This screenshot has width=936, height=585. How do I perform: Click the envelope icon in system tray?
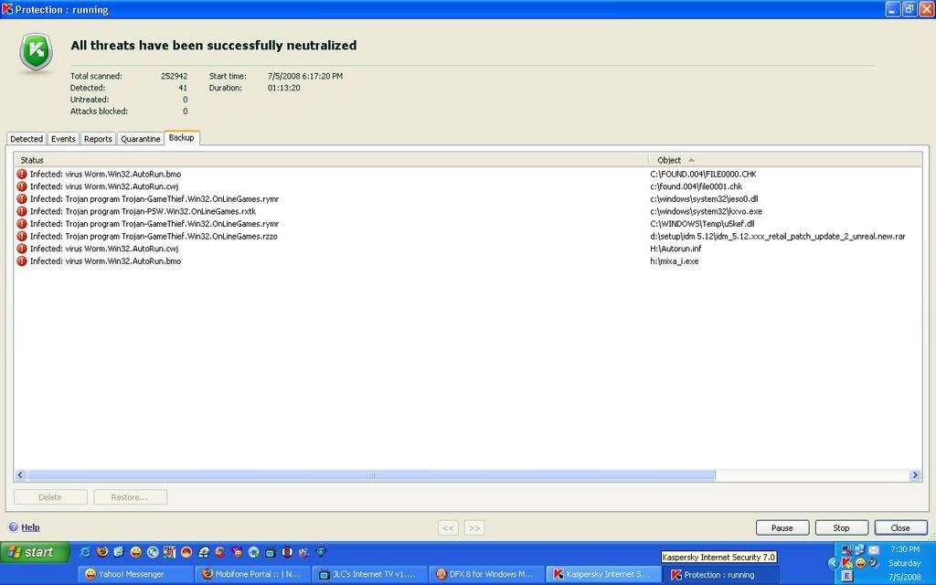point(873,549)
